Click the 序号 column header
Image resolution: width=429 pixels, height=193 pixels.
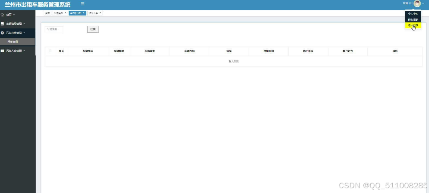pyautogui.click(x=61, y=51)
